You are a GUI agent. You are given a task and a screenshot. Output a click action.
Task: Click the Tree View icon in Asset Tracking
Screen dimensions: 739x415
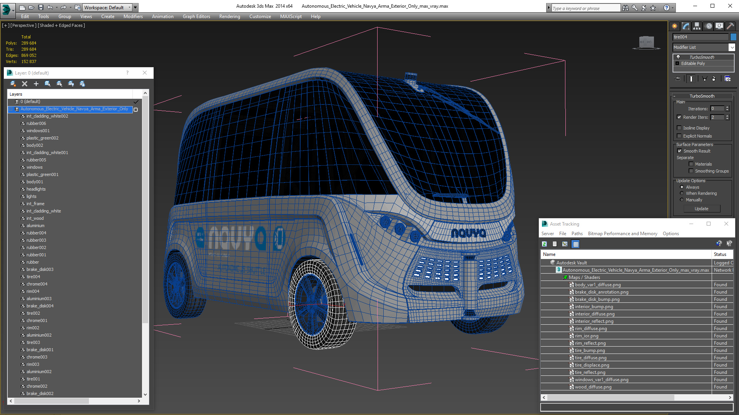[565, 244]
